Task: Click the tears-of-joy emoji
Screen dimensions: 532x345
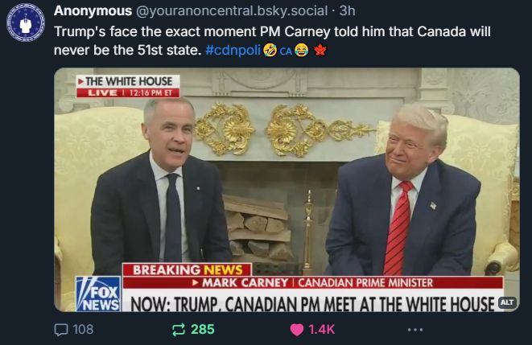Action: 301,50
